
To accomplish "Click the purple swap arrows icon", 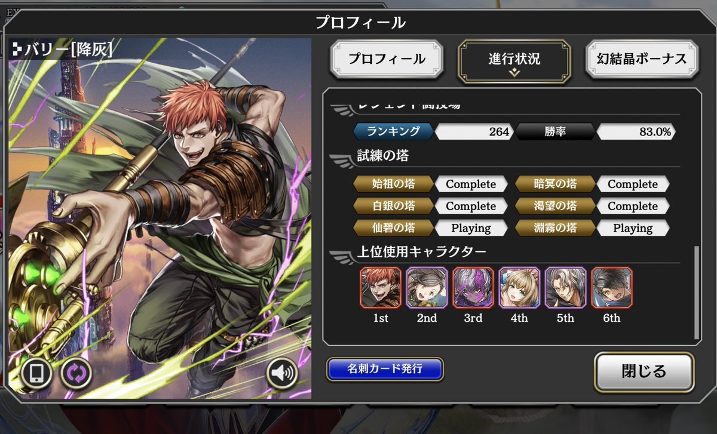I will coord(76,374).
